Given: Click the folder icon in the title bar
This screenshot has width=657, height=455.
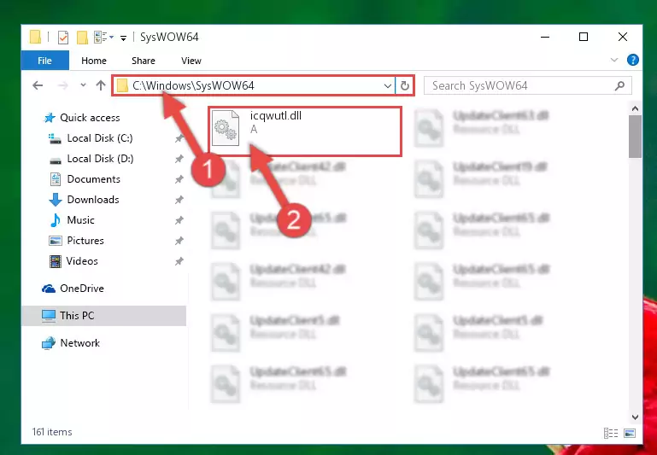Looking at the screenshot, I should click(x=36, y=37).
